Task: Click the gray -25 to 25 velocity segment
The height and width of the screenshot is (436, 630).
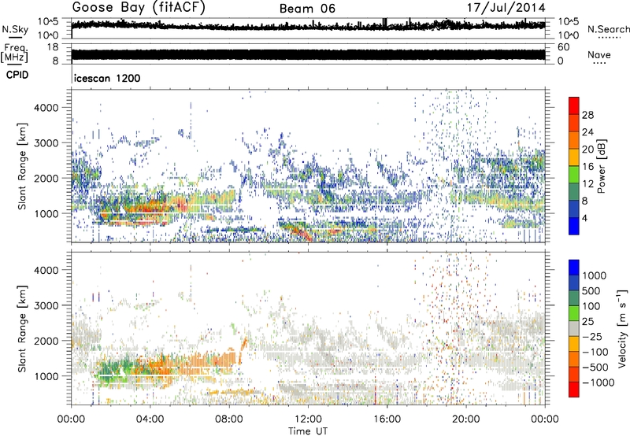Action: pos(574,328)
